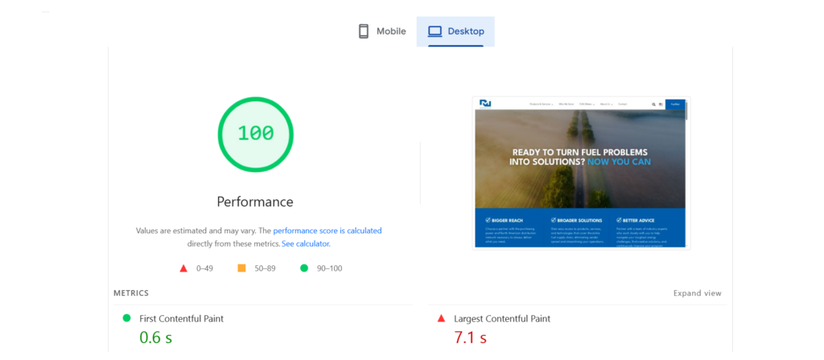Open the 'See calculator' link

[x=305, y=243]
